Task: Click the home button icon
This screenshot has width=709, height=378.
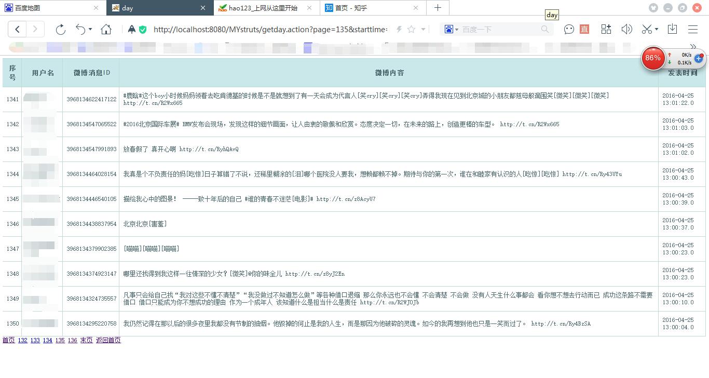Action: pos(106,29)
